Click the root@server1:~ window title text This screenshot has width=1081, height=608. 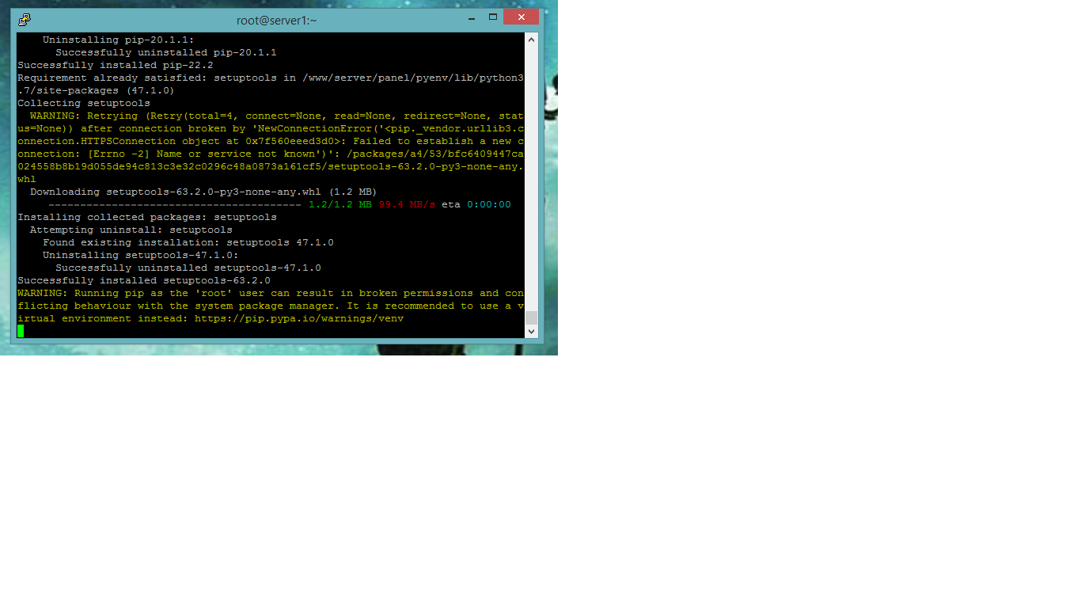[276, 20]
